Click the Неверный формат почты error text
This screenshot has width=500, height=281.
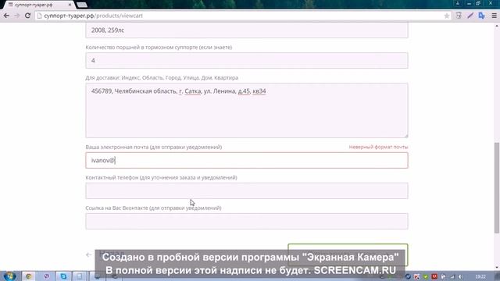tap(378, 147)
